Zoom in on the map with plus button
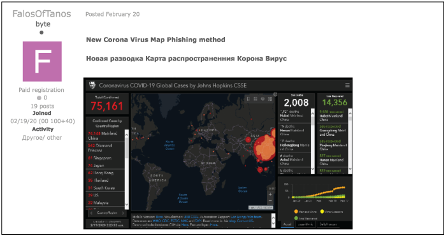This screenshot has height=236, width=446. coord(270,194)
